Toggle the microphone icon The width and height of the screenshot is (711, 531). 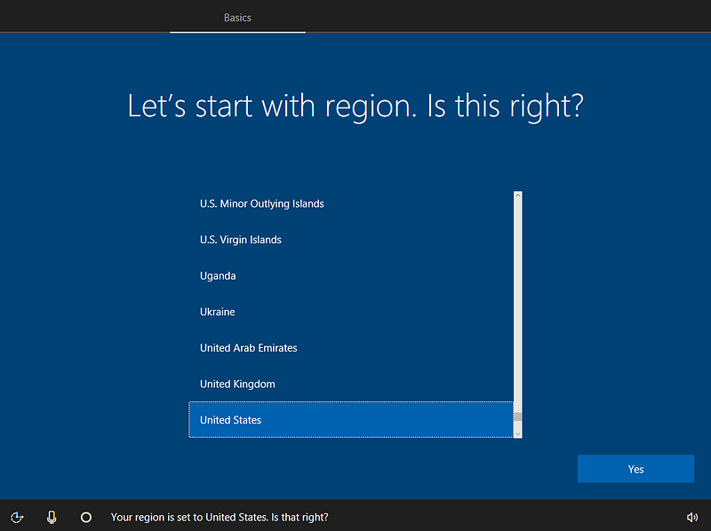click(x=52, y=517)
